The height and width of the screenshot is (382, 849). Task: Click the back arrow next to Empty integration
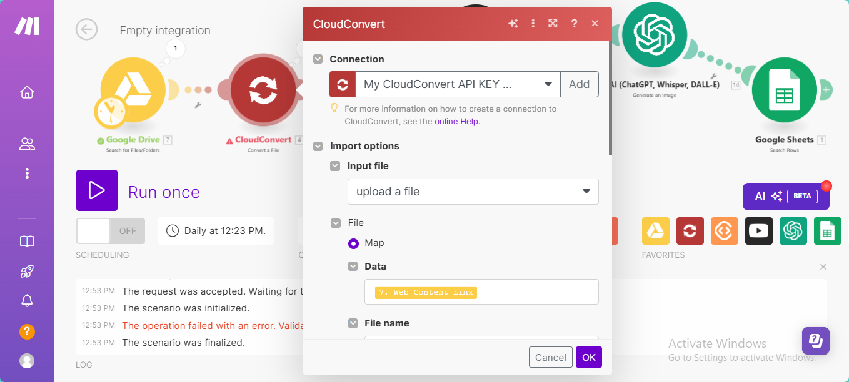click(x=86, y=29)
